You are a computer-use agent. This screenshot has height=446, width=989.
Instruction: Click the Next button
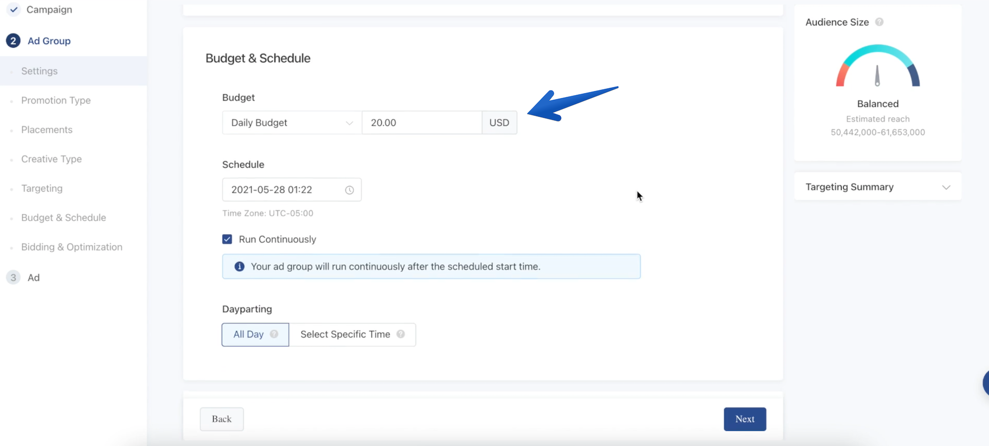pyautogui.click(x=744, y=419)
